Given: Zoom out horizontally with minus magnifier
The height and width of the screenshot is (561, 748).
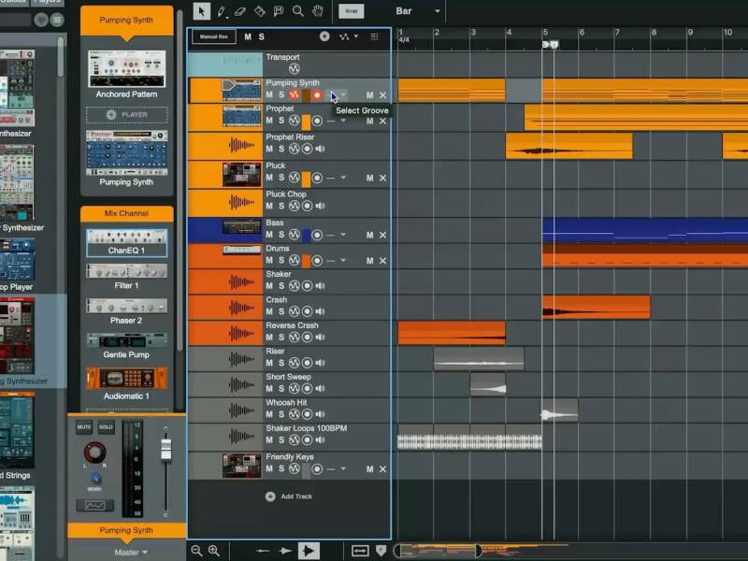Looking at the screenshot, I should pyautogui.click(x=197, y=551).
